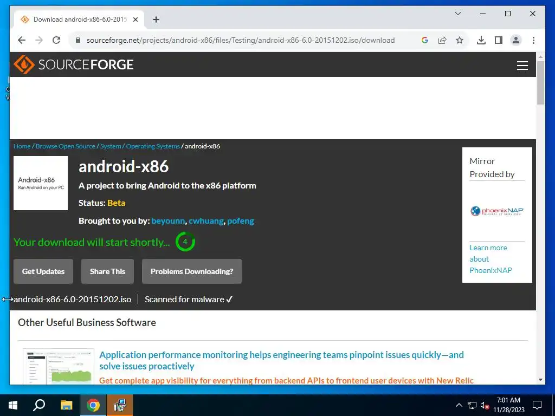Click the android-x86 title heading
This screenshot has height=416, width=555.
pyautogui.click(x=124, y=166)
